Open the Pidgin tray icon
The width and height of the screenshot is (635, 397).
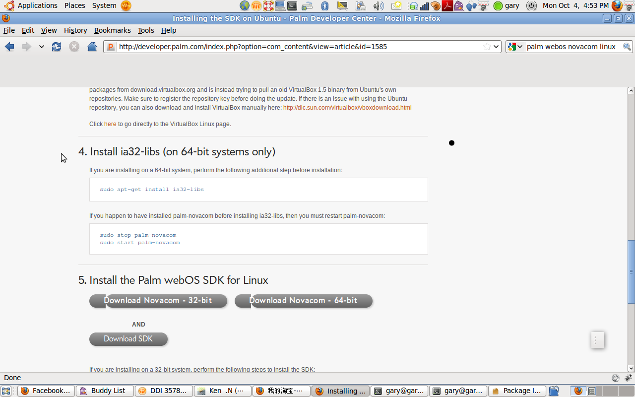459,6
